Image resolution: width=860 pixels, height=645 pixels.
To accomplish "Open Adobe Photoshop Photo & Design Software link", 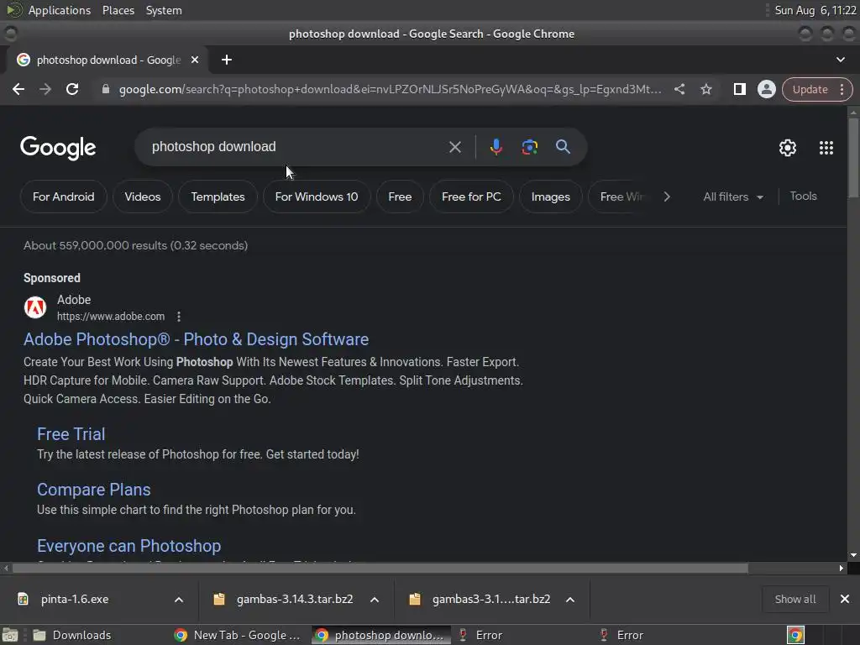I will pyautogui.click(x=196, y=339).
